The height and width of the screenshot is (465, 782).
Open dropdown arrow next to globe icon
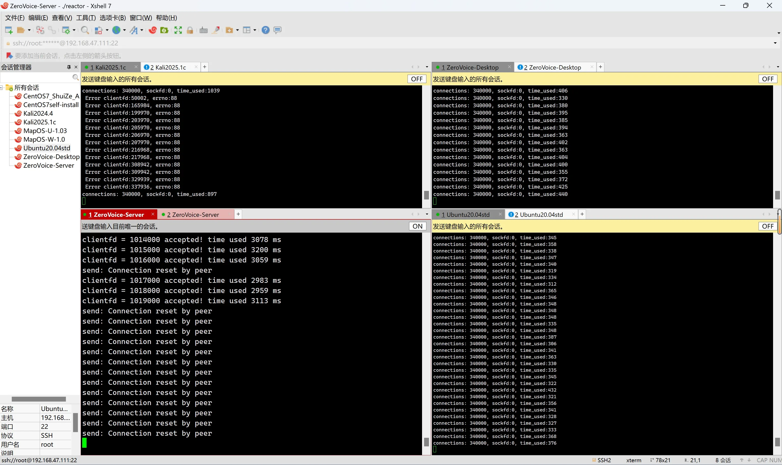[x=124, y=30]
